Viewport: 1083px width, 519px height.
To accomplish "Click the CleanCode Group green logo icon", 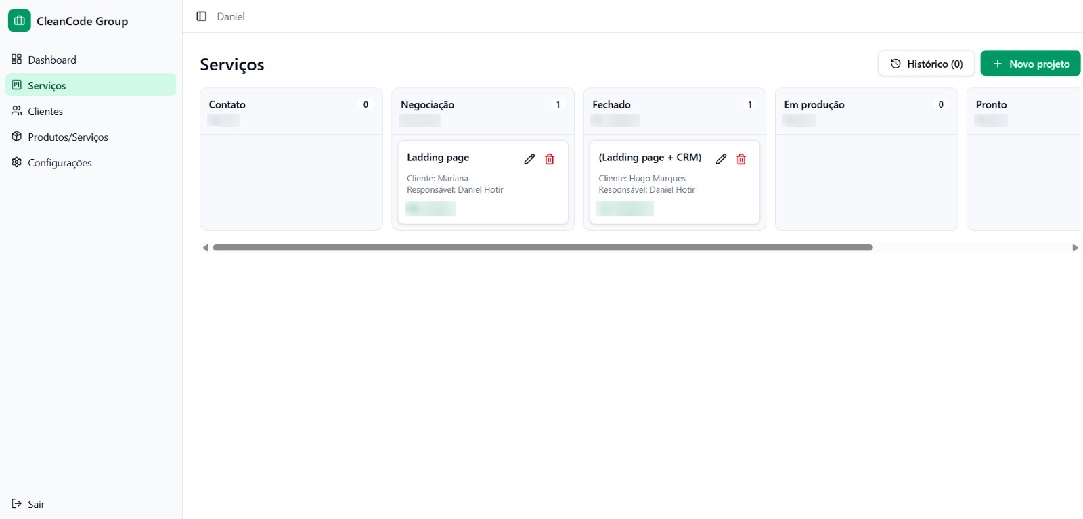I will coord(20,21).
